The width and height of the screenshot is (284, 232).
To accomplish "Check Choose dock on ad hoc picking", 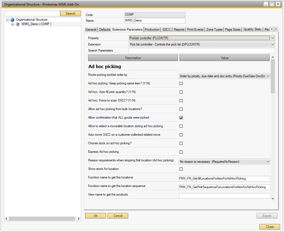I will click(181, 143).
